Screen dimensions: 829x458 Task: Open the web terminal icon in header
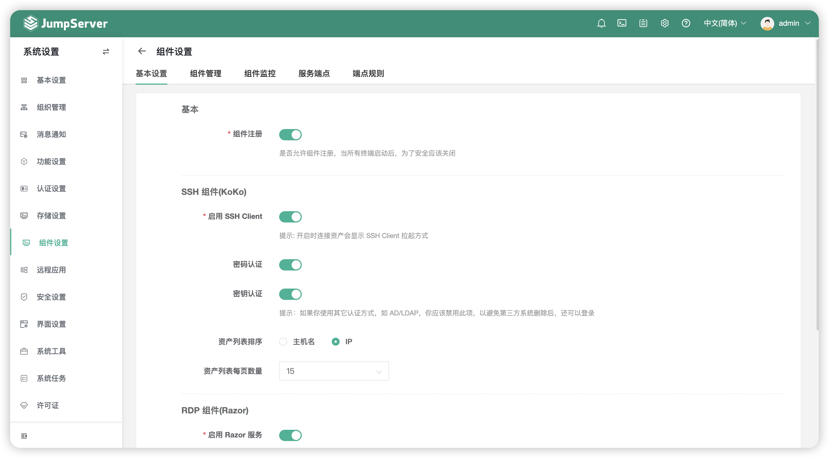click(x=622, y=23)
